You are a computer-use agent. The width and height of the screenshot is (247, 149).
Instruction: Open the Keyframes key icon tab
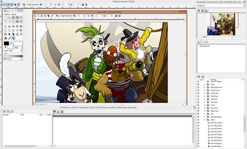tap(12, 111)
